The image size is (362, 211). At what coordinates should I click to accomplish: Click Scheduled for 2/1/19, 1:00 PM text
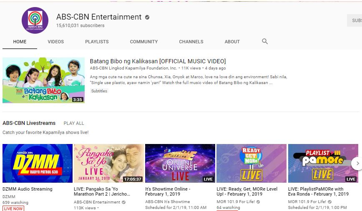(x=317, y=208)
